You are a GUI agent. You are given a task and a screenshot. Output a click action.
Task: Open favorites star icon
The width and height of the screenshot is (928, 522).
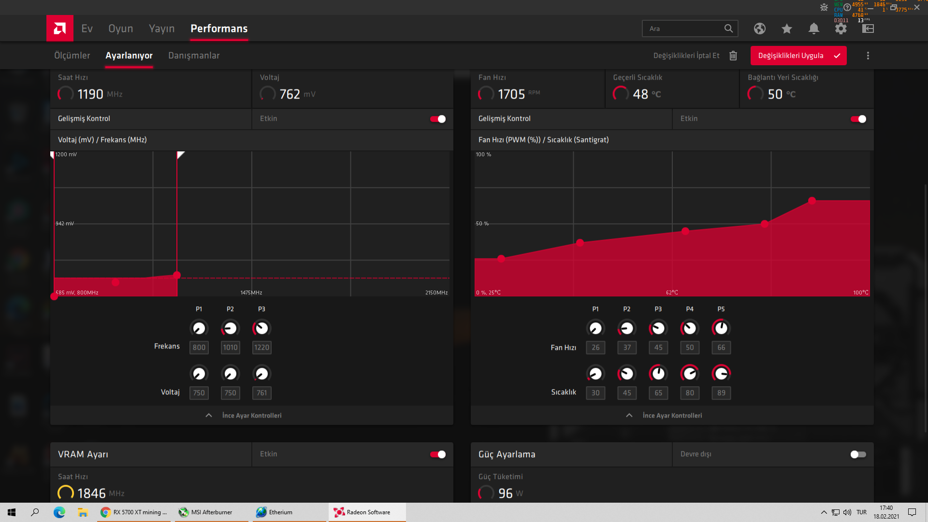pos(786,29)
